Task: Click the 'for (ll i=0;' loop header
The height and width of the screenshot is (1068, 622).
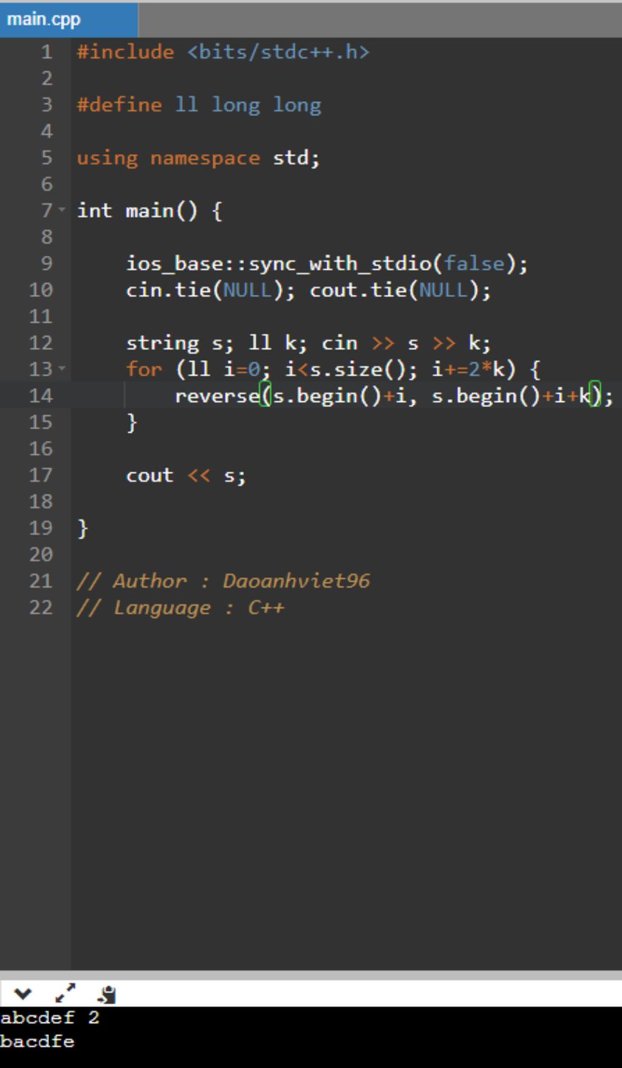Action: point(198,370)
